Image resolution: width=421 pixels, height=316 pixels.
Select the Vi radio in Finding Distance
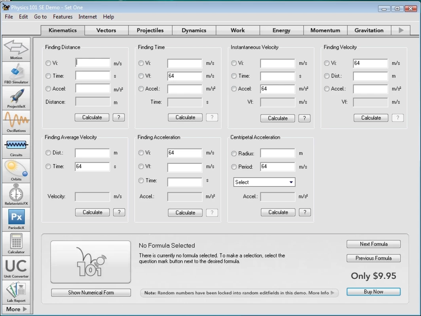click(48, 63)
